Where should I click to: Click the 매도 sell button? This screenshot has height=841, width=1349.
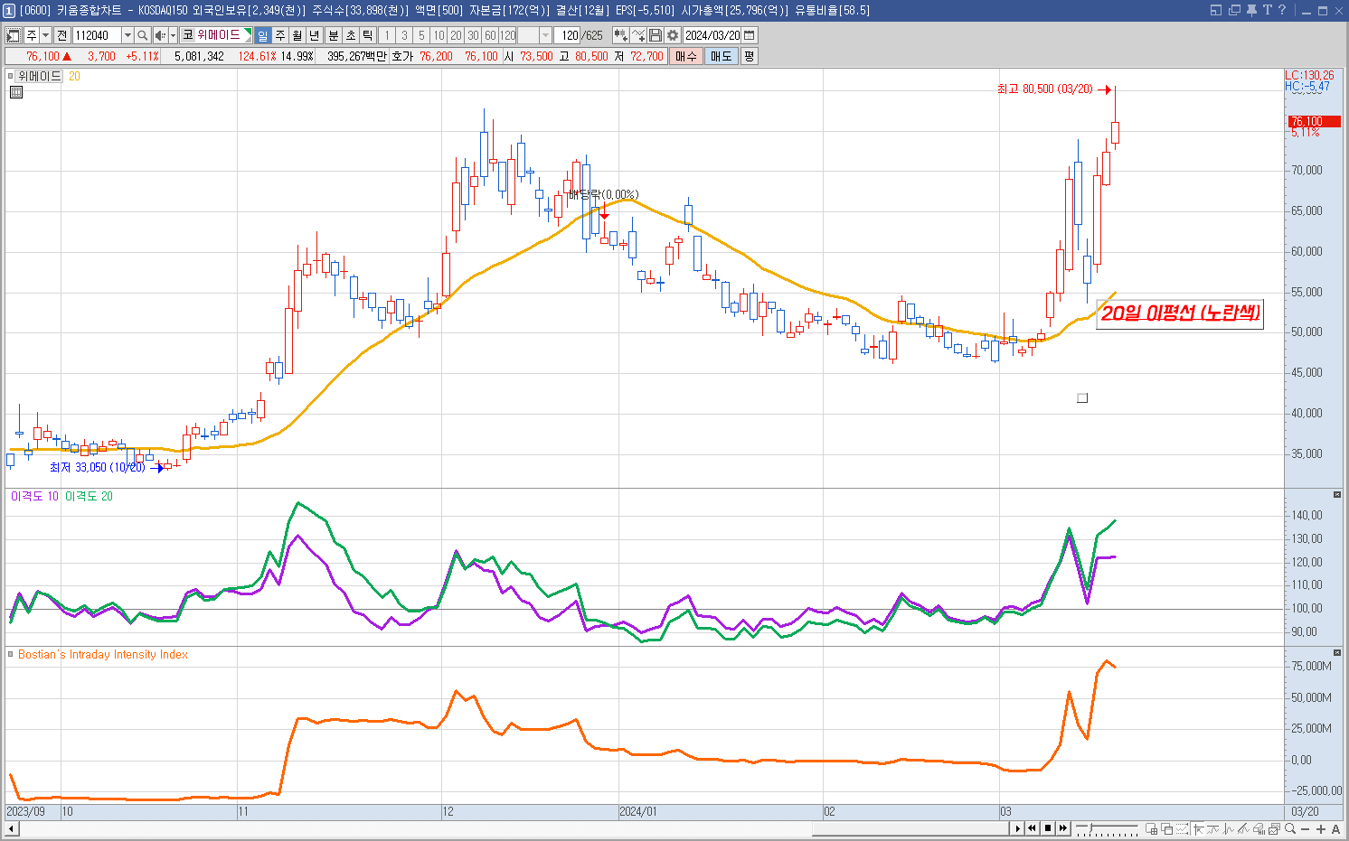coord(721,56)
